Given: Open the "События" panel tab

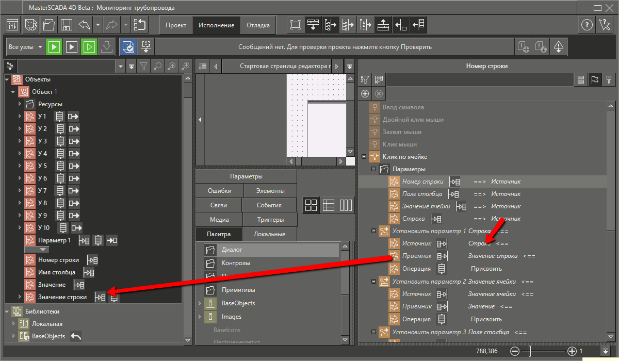Looking at the screenshot, I should (269, 205).
